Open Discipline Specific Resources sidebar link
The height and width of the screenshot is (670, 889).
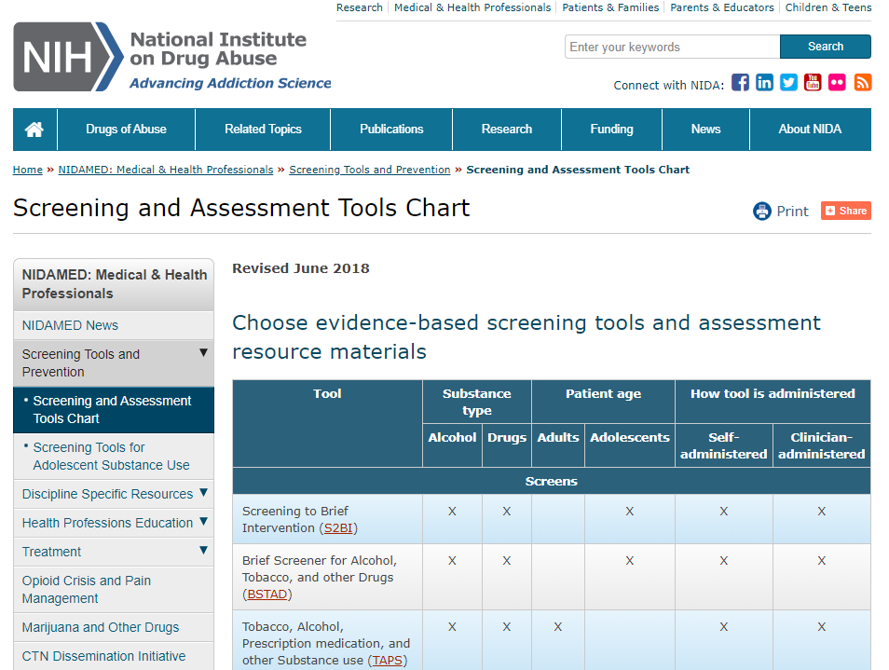point(108,494)
